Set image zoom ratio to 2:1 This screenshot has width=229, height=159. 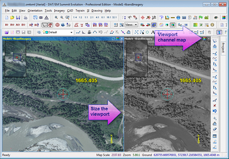tap(92, 17)
